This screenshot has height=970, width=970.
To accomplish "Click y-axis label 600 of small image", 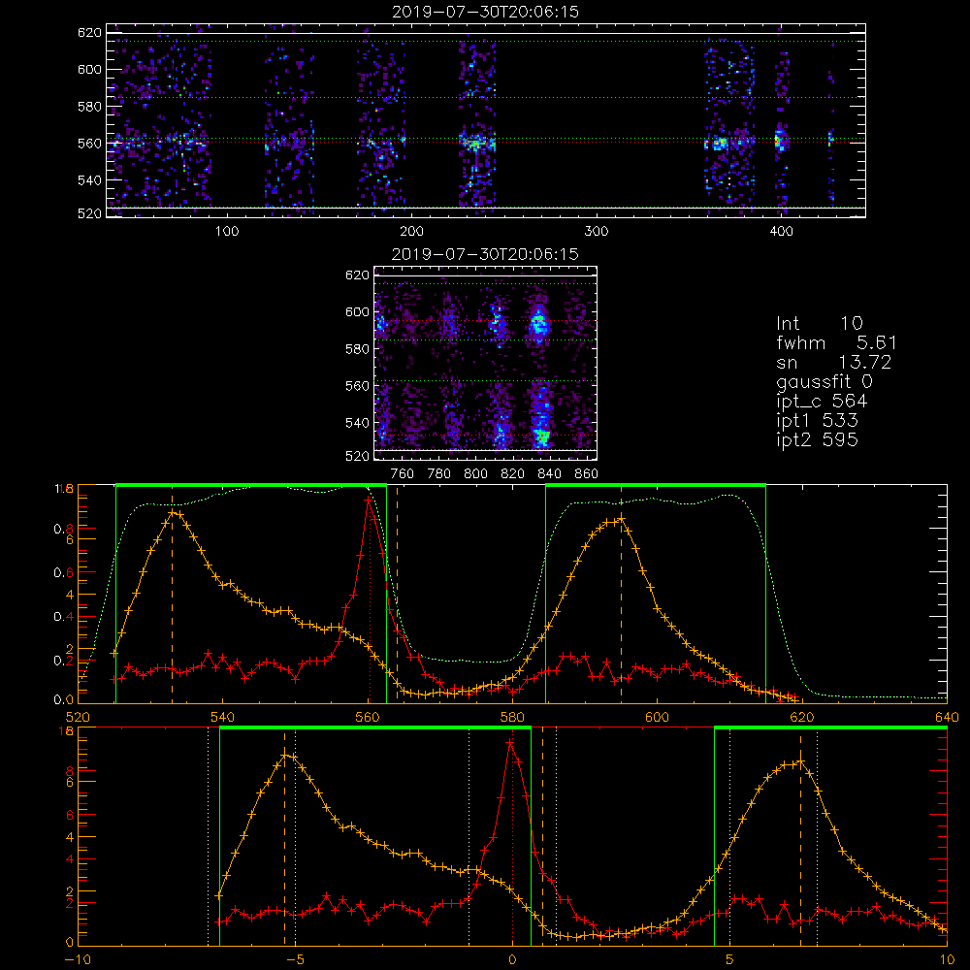I will pyautogui.click(x=357, y=311).
